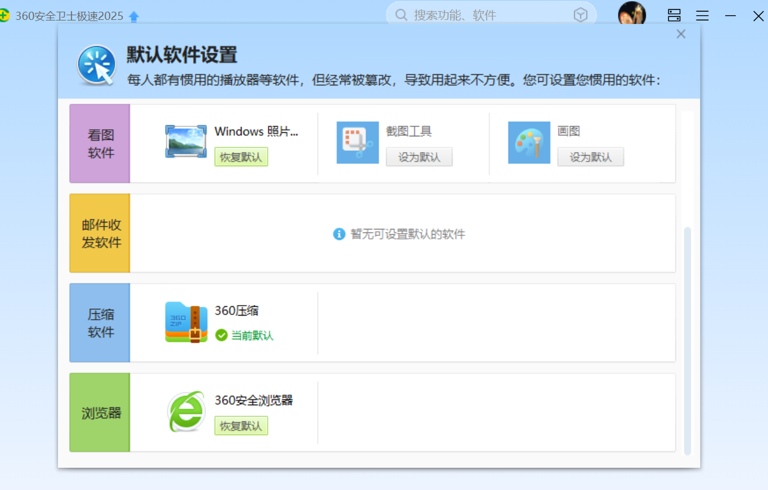Click the green check icon beside 当前默认
This screenshot has height=490, width=768.
pyautogui.click(x=221, y=335)
